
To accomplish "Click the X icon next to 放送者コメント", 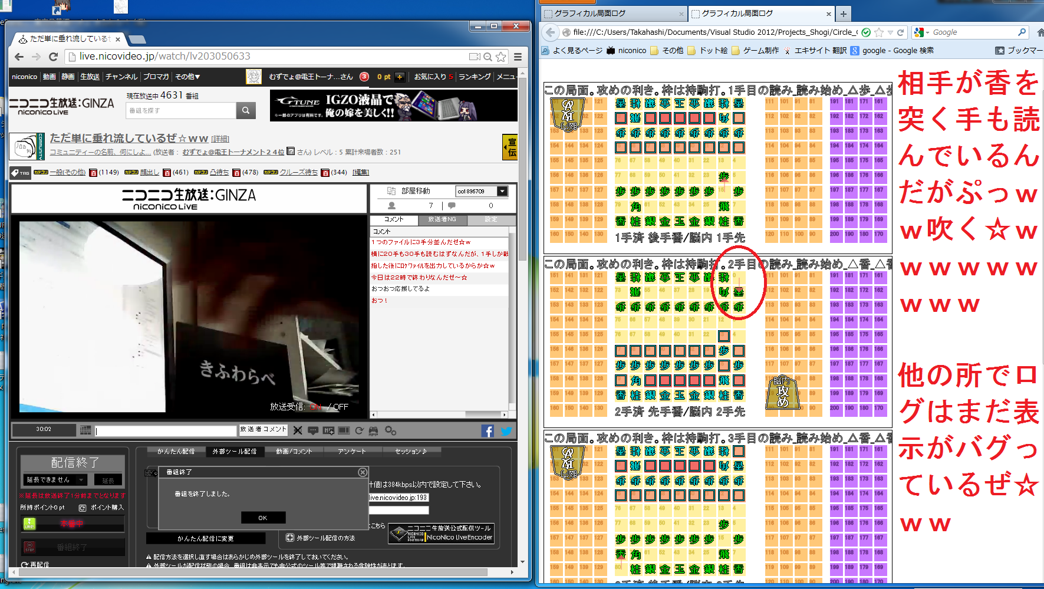I will [x=298, y=431].
